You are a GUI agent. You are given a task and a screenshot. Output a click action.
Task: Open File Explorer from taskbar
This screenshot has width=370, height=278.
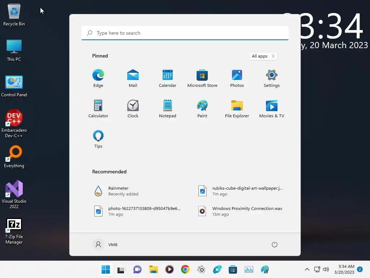(153, 269)
